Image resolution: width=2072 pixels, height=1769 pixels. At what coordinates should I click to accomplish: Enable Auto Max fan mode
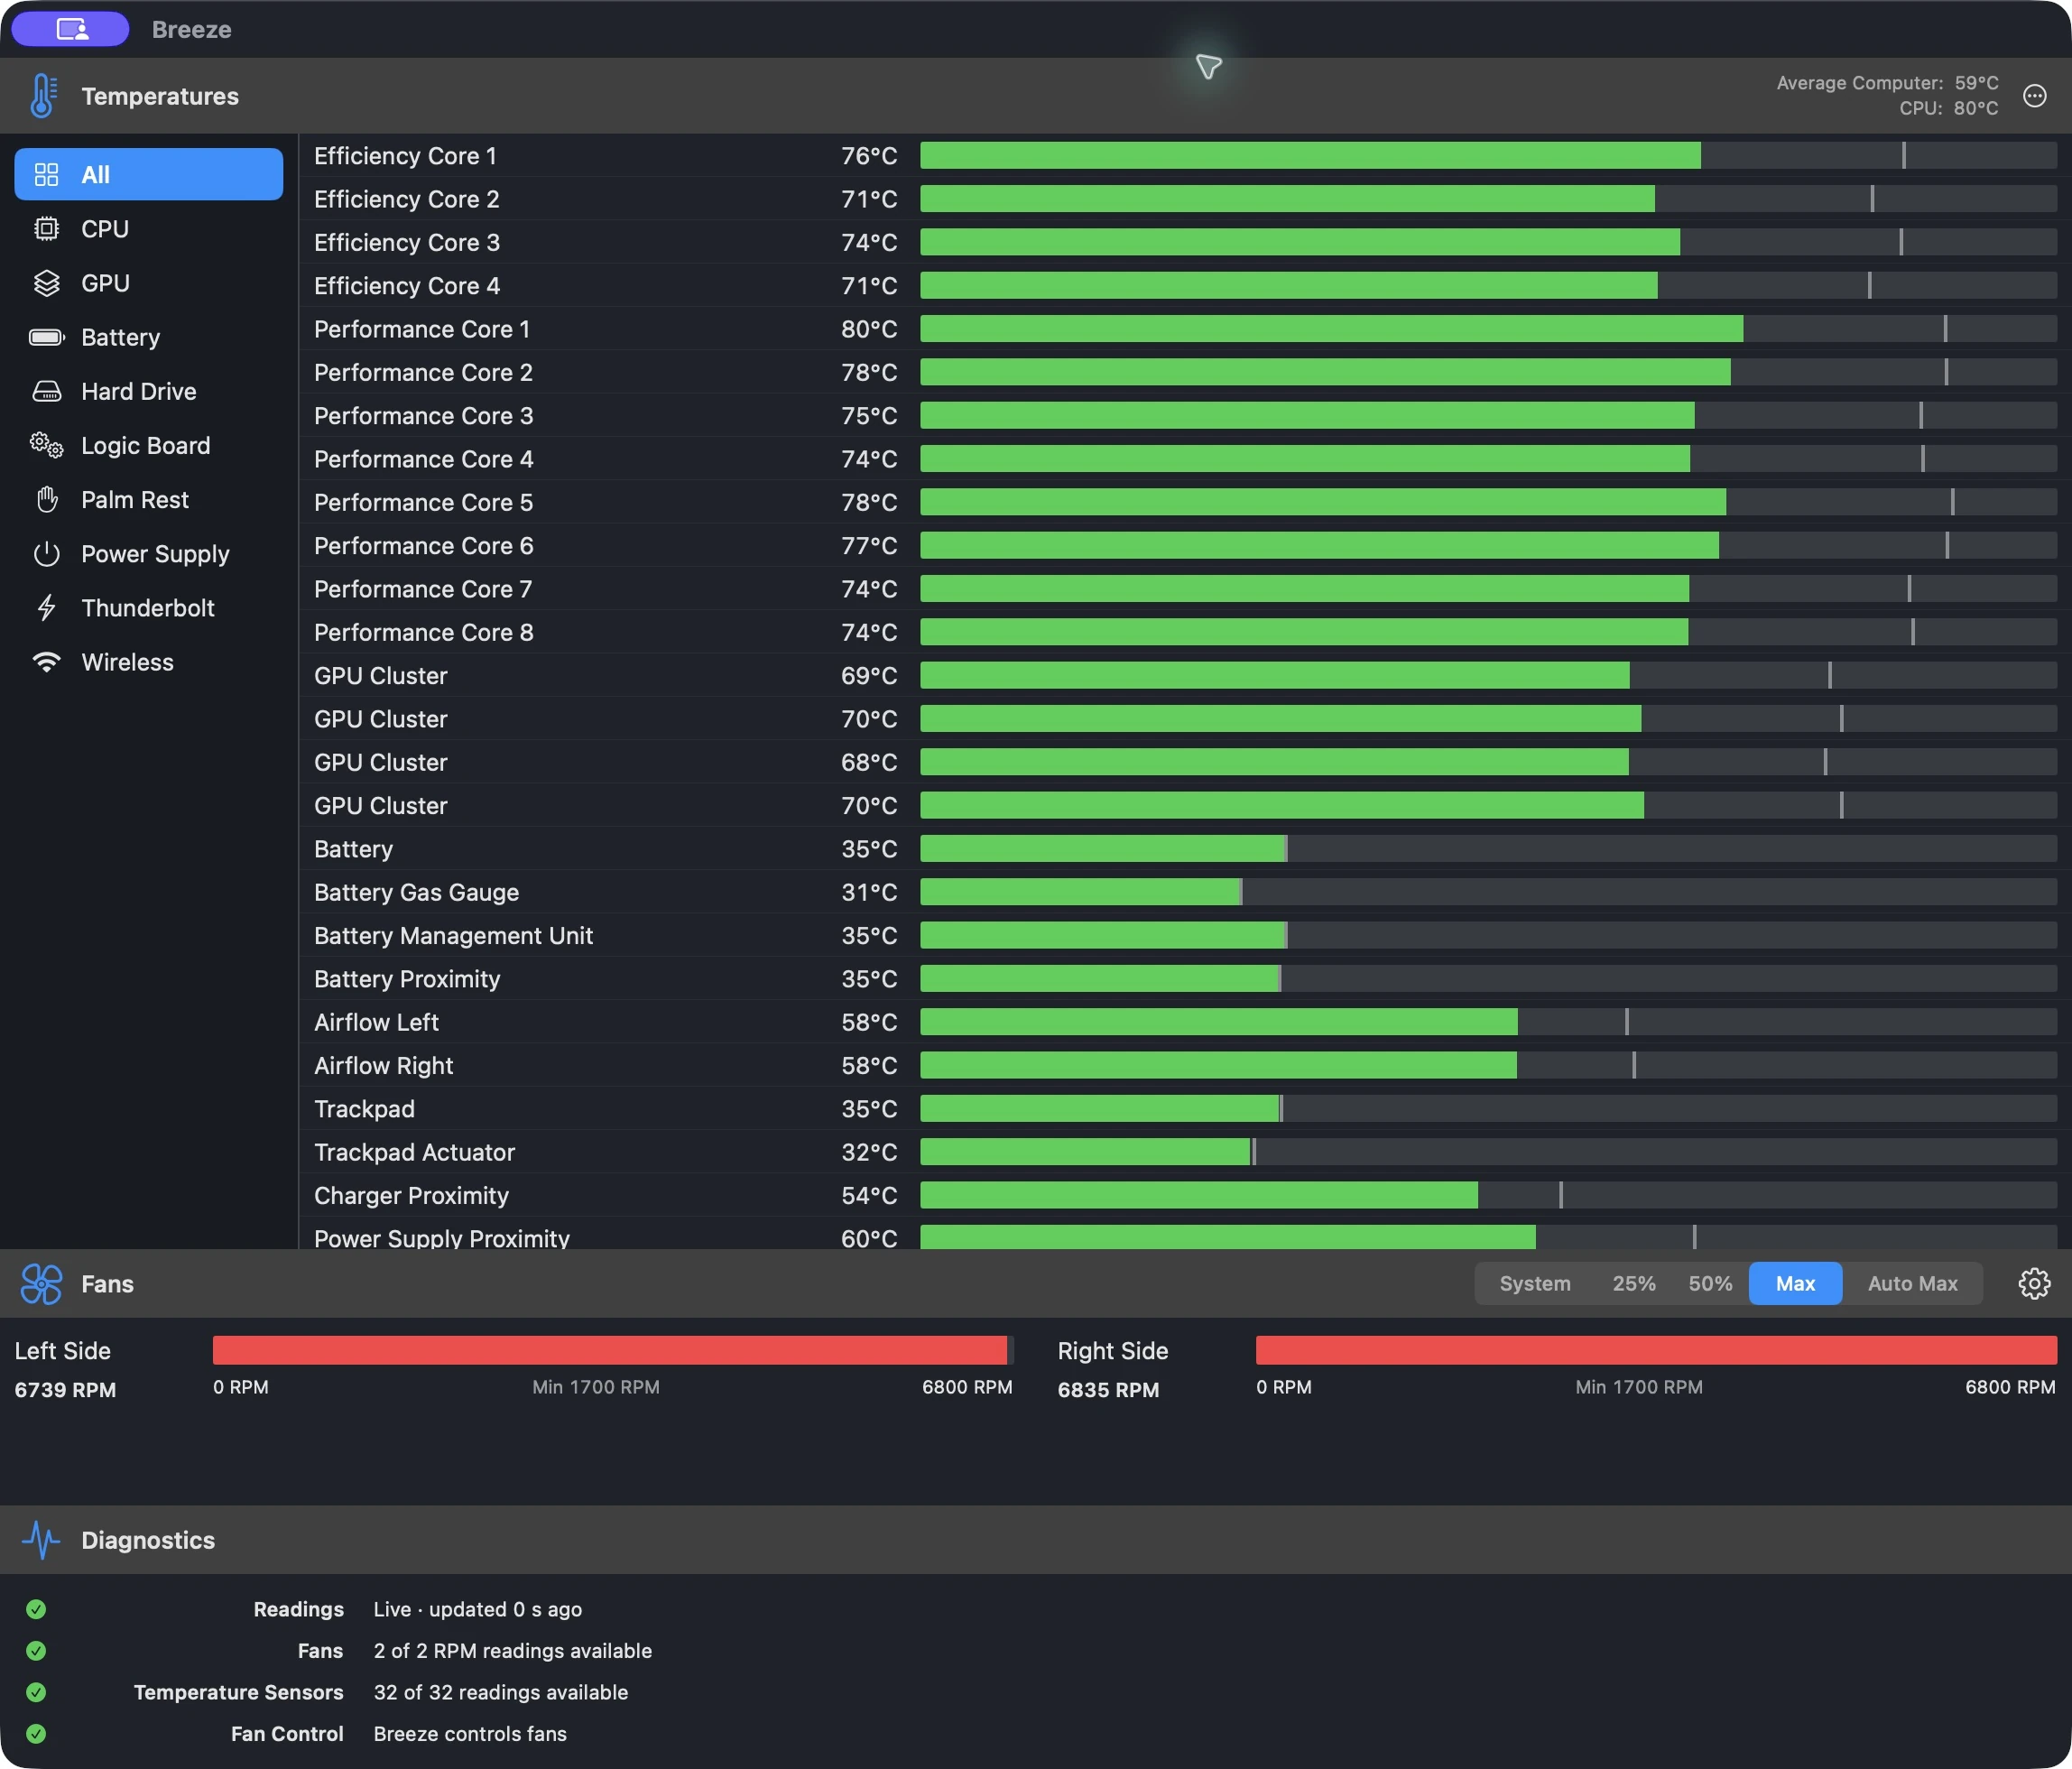coord(1912,1283)
